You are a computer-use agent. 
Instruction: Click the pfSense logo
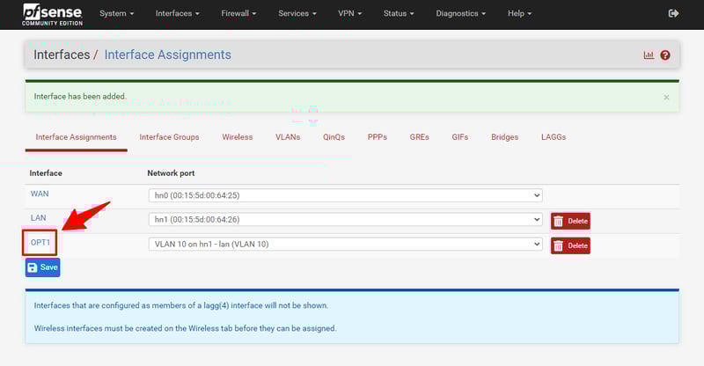pyautogui.click(x=51, y=14)
